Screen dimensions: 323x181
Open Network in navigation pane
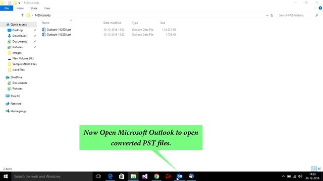tap(16, 104)
